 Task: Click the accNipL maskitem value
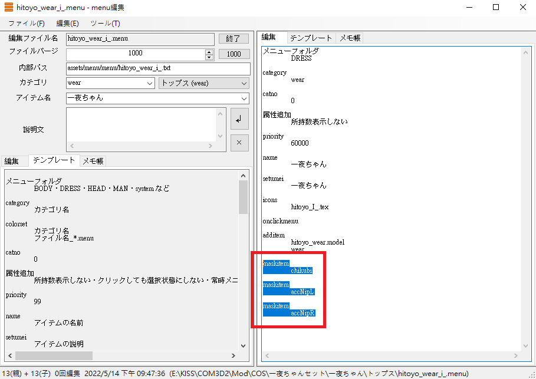(302, 292)
